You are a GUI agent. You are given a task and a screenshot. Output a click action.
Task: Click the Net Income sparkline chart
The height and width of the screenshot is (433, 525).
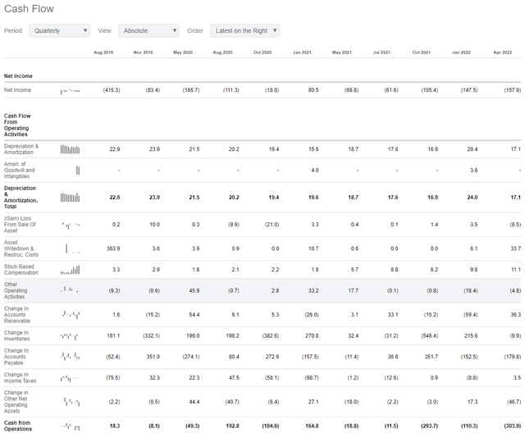[x=70, y=90]
